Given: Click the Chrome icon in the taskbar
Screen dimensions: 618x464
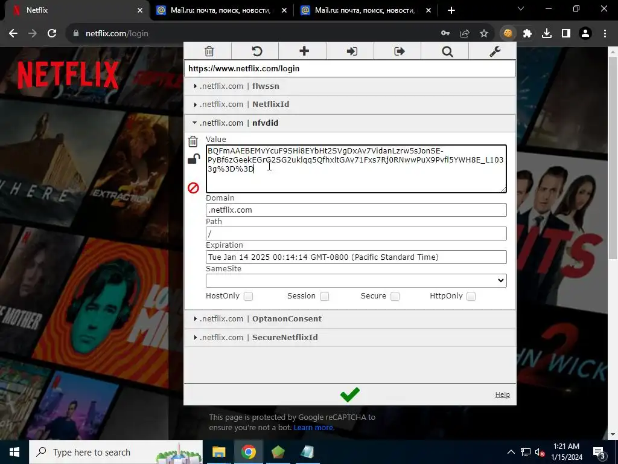Looking at the screenshot, I should (x=249, y=452).
